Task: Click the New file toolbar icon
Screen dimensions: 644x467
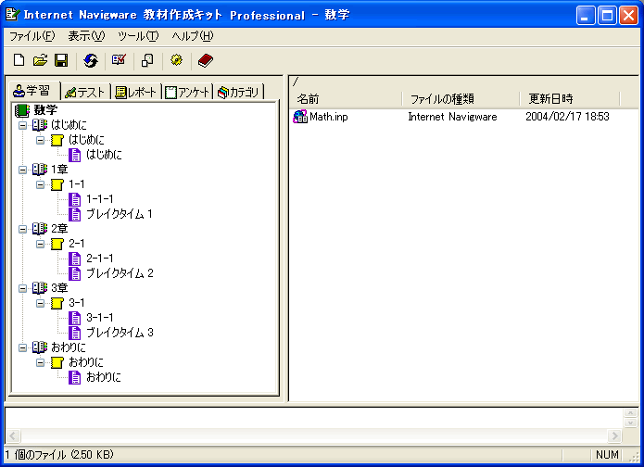Action: tap(19, 60)
